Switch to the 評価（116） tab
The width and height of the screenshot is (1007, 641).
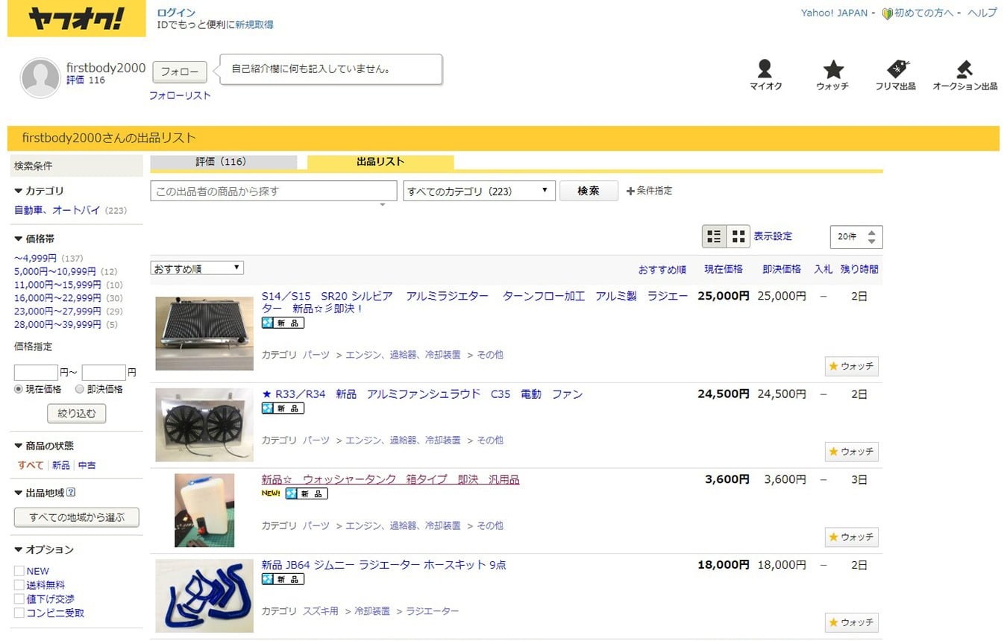tap(223, 162)
